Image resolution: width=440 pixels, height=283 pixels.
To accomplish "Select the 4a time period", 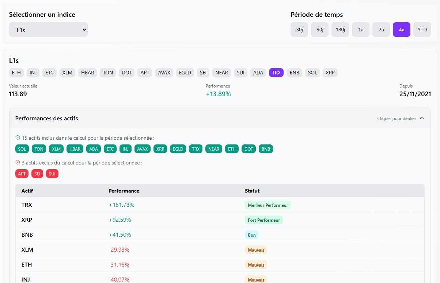I will coord(402,30).
